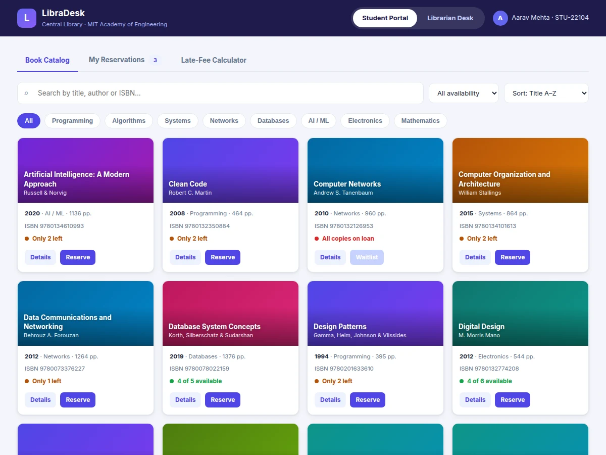Open the Sort: Title A–Z dropdown

[546, 93]
